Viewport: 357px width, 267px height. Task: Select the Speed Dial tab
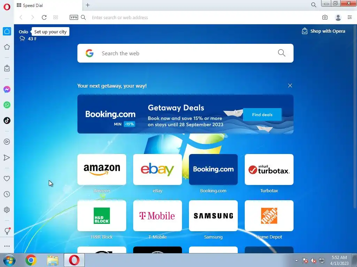[x=48, y=6]
